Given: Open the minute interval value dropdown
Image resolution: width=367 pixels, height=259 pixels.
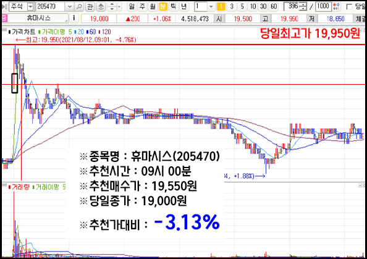Looking at the screenshot, I should point(211,6).
